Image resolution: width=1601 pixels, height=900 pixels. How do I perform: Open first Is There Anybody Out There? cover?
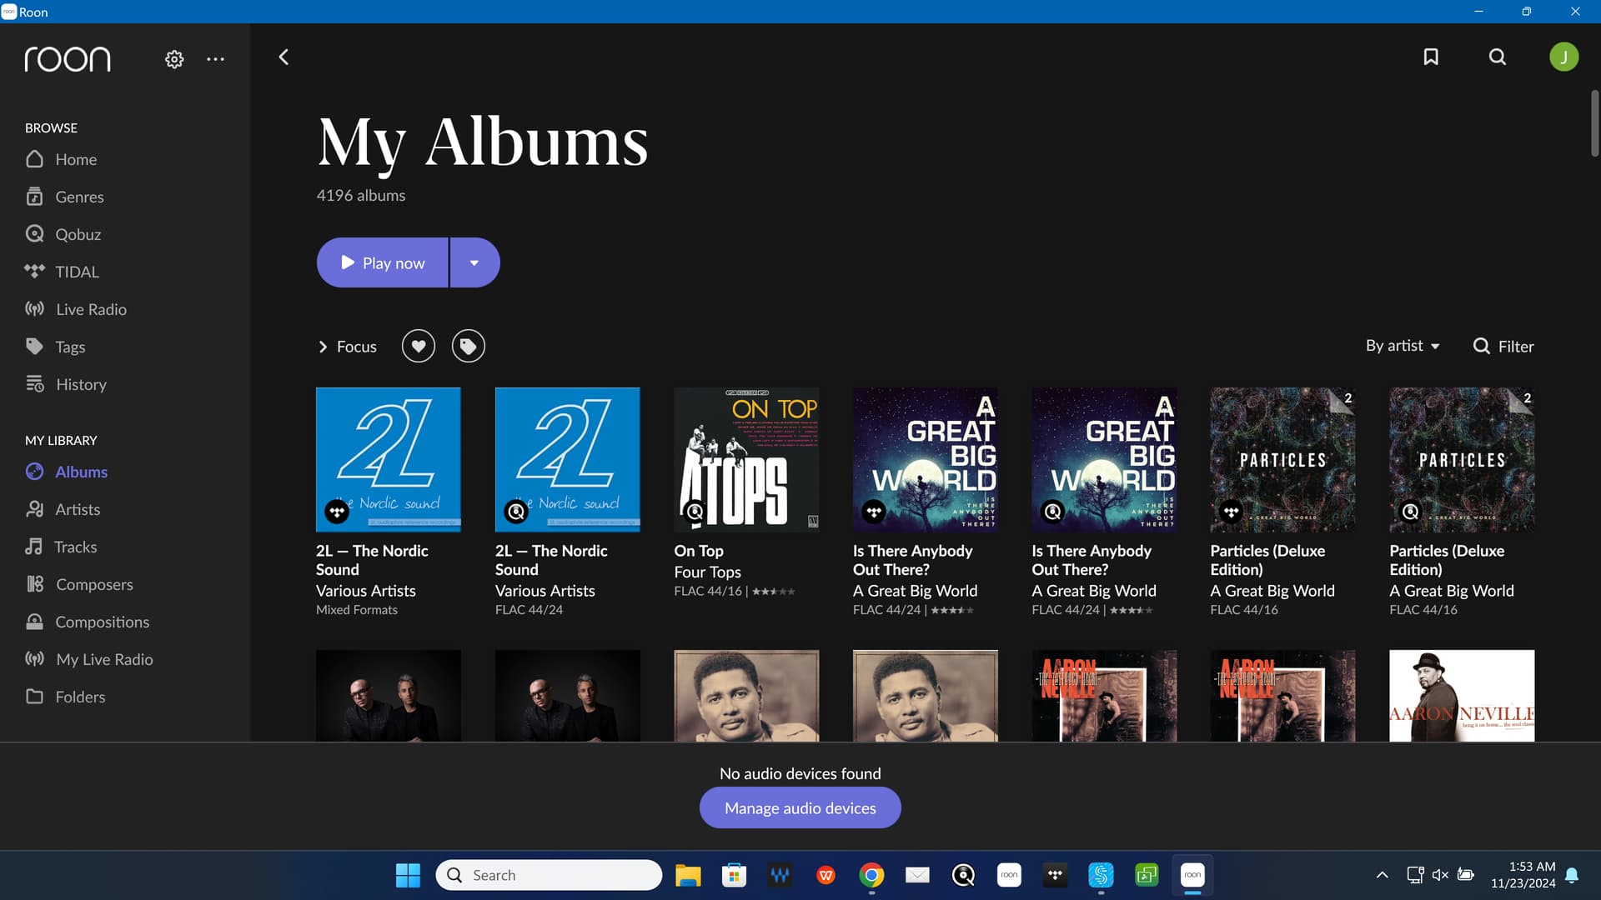pos(926,459)
